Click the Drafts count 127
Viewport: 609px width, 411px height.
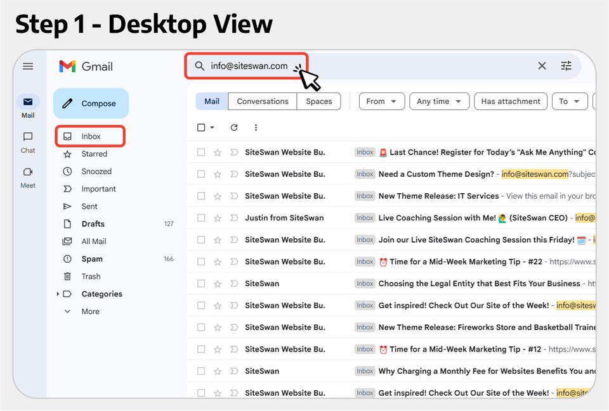169,224
